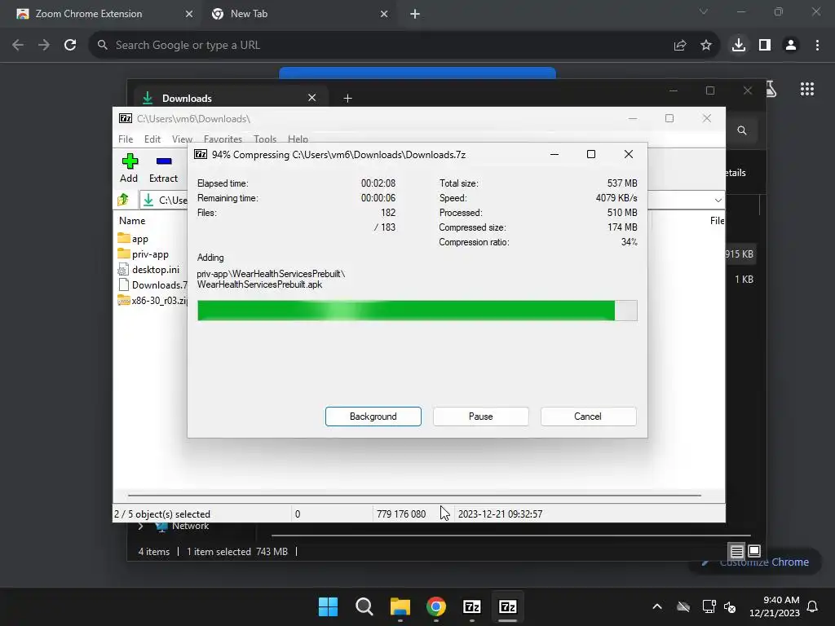Switch to the New Tab browser tab
835x626 pixels.
[x=249, y=14]
